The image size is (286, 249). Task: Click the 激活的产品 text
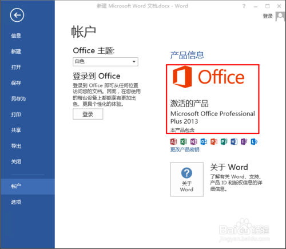189,103
